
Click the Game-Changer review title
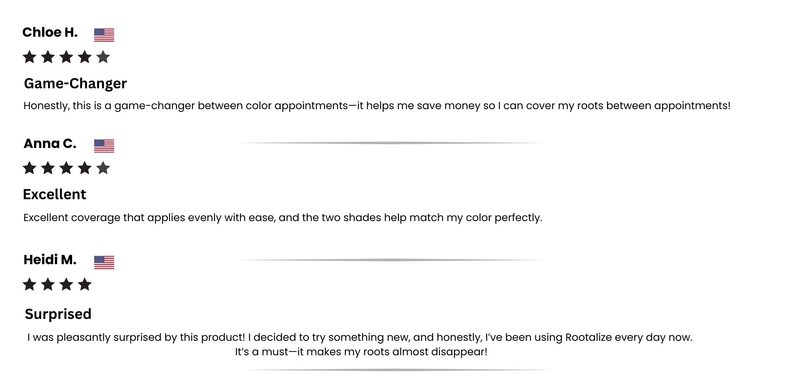pyautogui.click(x=75, y=84)
